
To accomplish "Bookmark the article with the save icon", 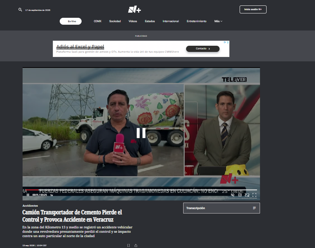I will [129, 245].
